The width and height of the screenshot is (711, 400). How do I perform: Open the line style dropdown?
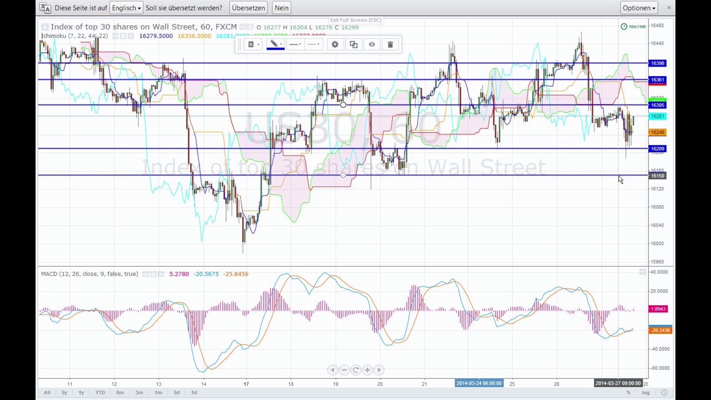click(295, 44)
